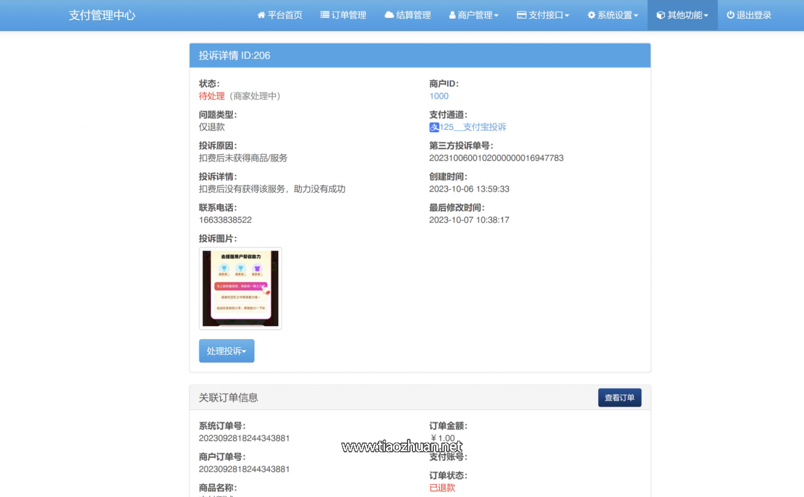Open merchant ID 1000 link
This screenshot has height=497, width=804.
click(x=439, y=96)
